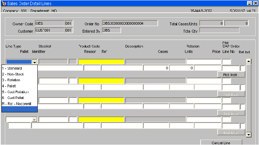
Task: Click the Total Qty field
Action: point(219,30)
